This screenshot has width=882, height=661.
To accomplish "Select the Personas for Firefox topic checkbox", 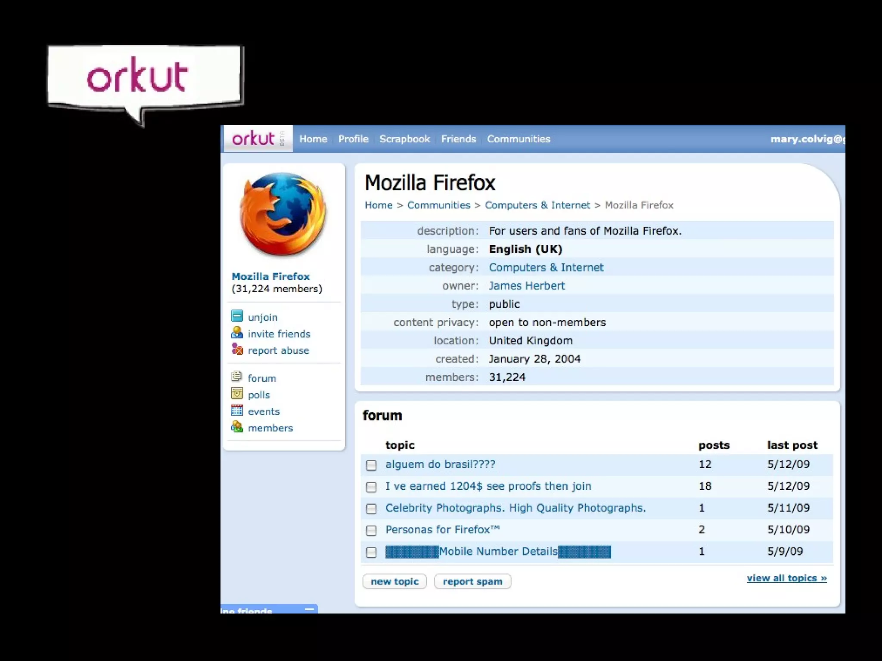I will pos(371,531).
